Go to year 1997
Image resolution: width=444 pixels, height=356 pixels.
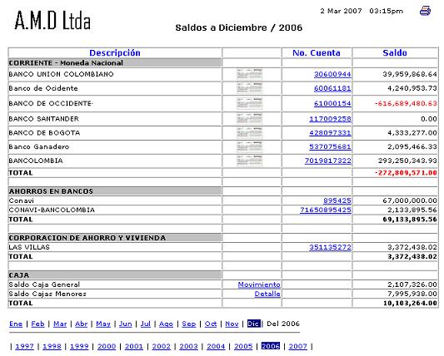24,346
